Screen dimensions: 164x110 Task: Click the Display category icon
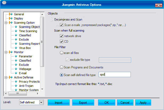coord(11,18)
